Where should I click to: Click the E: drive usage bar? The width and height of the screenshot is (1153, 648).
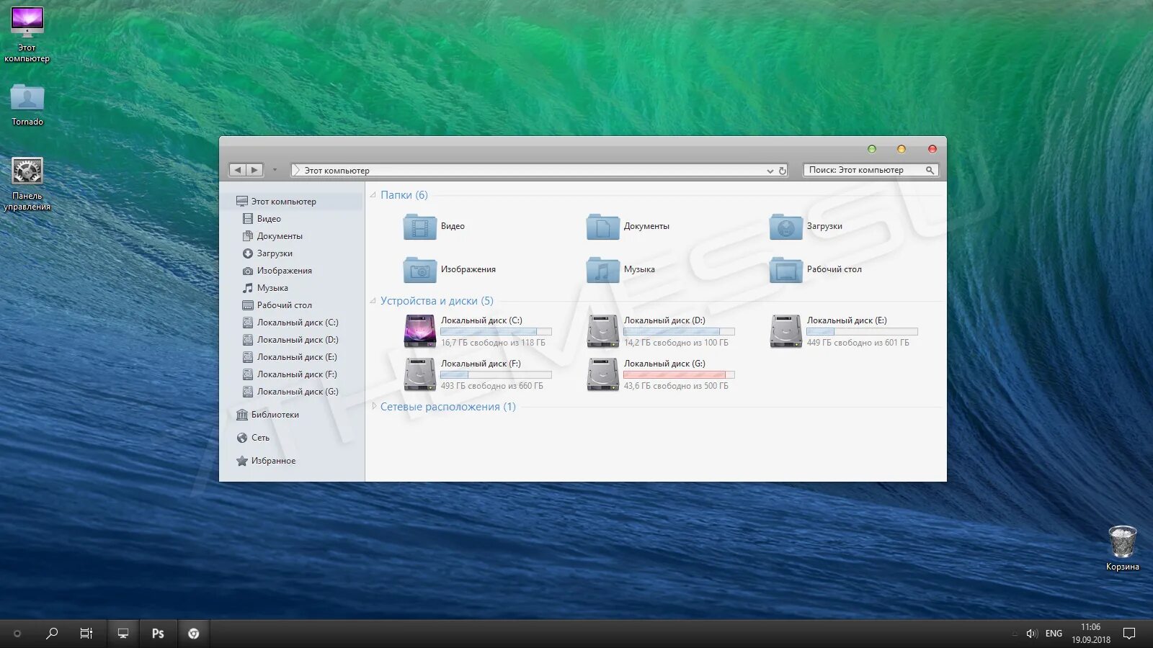tap(862, 332)
